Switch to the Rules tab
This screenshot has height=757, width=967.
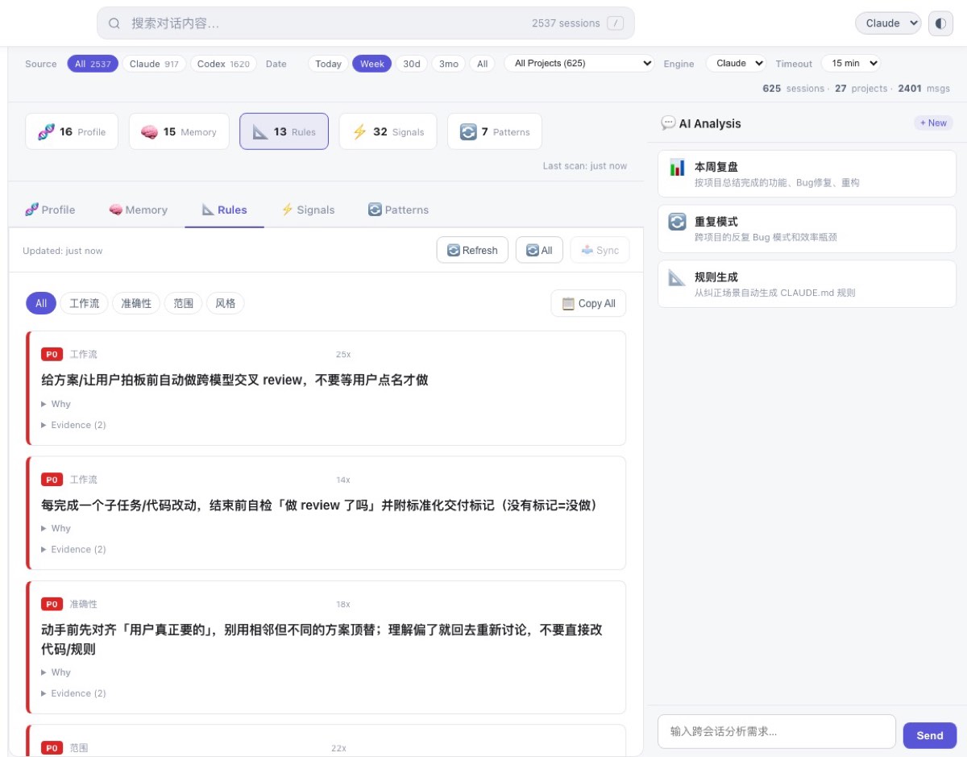click(224, 210)
